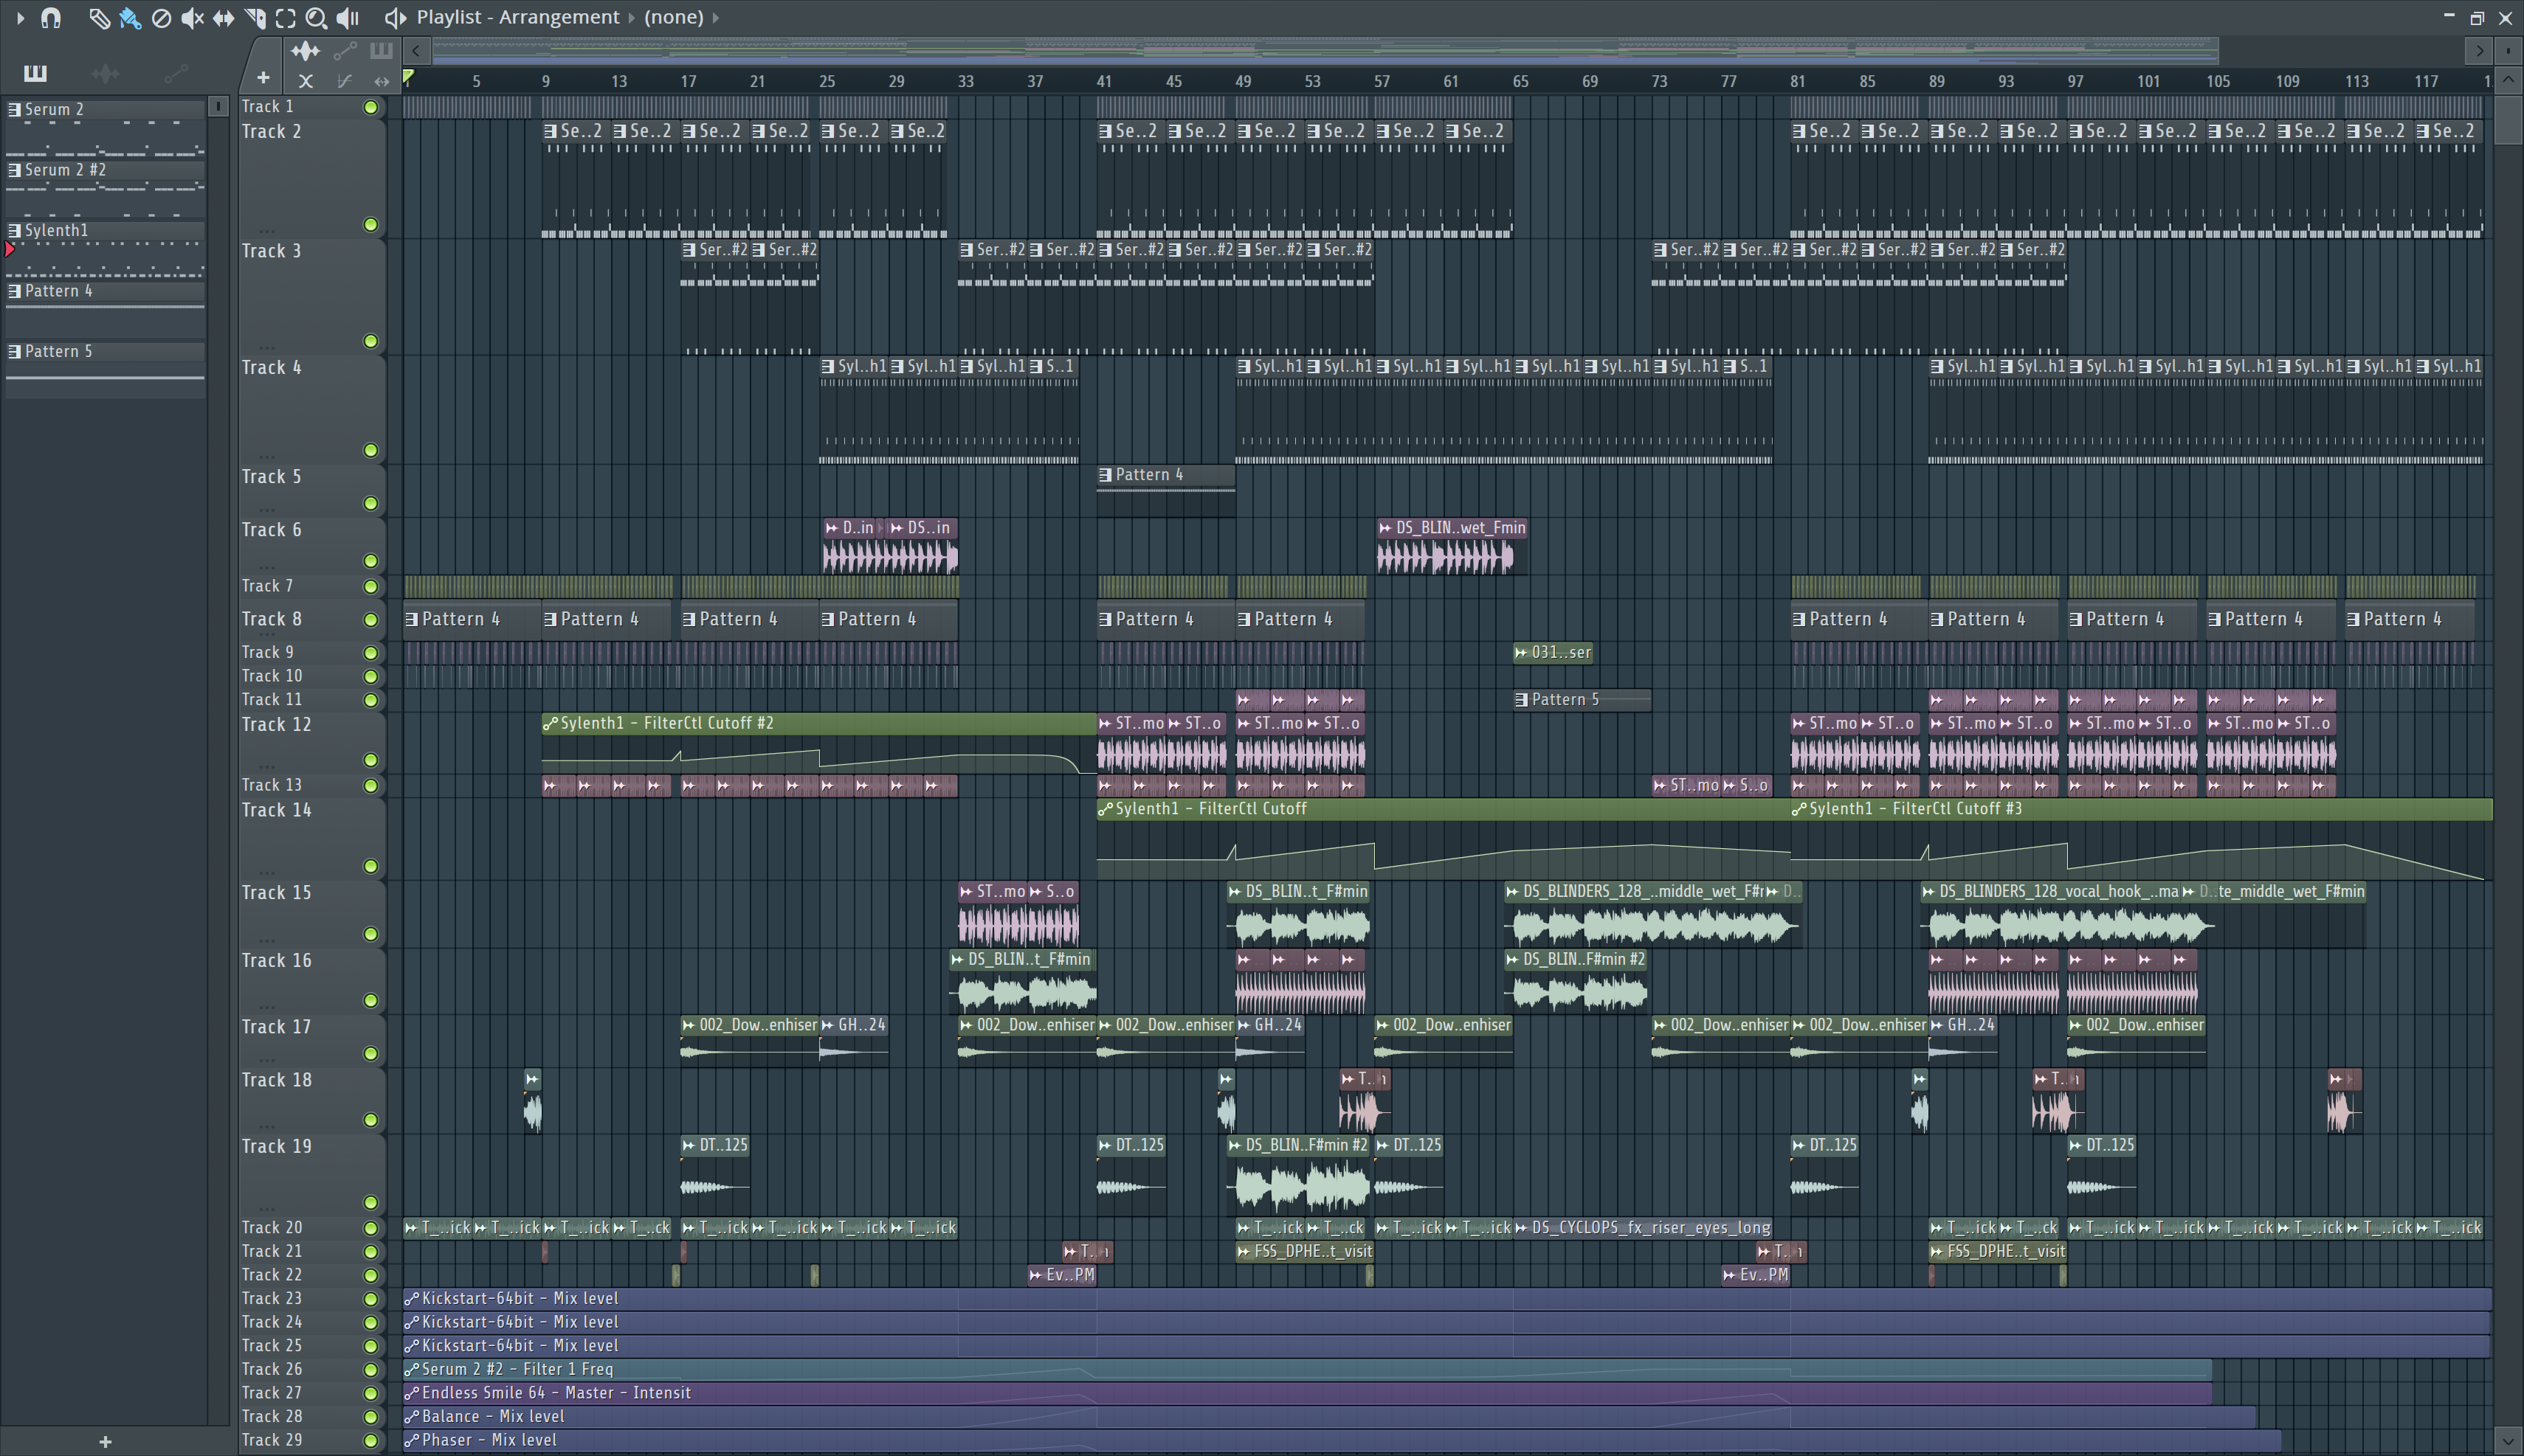The width and height of the screenshot is (2524, 1456).
Task: Toggle the Track 20 mute LED
Action: point(370,1228)
